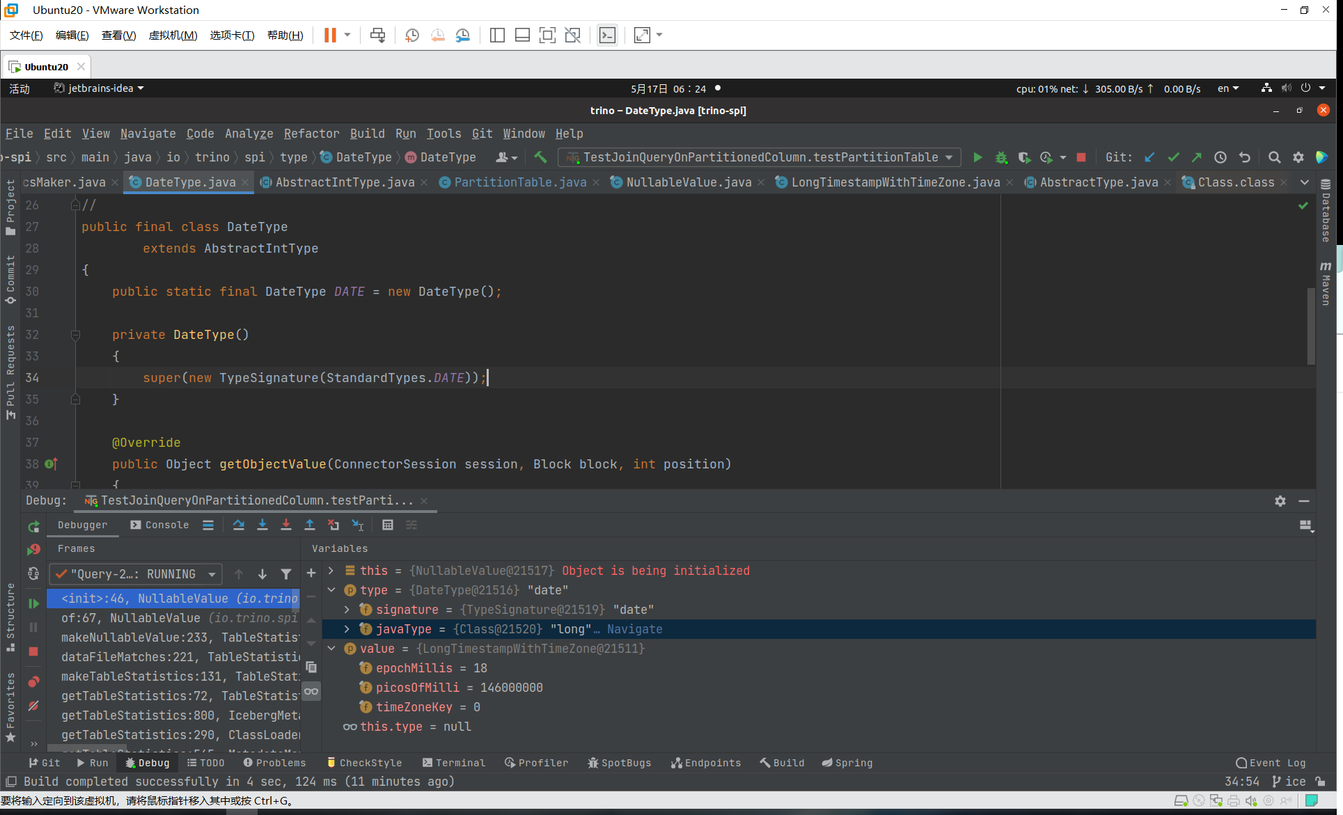Click the Step Over debugger icon

239,525
